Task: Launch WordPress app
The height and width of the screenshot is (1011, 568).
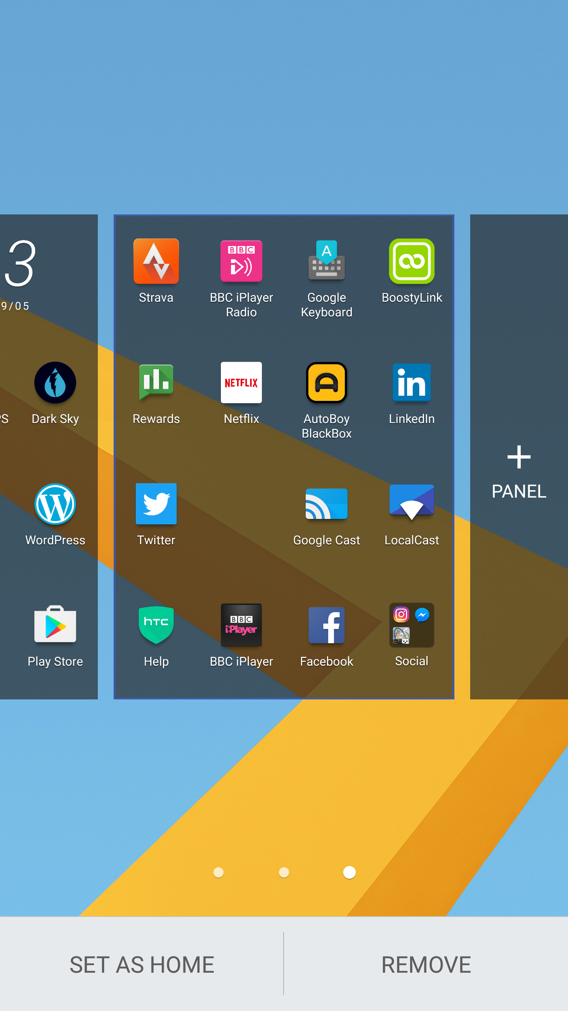Action: [55, 504]
